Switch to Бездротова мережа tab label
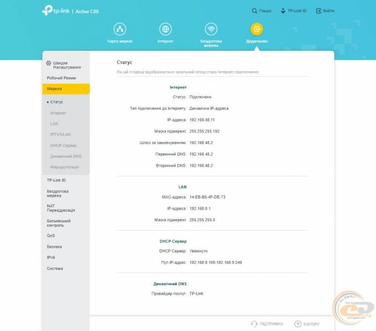Screen dimensions: 376x331 (211, 43)
